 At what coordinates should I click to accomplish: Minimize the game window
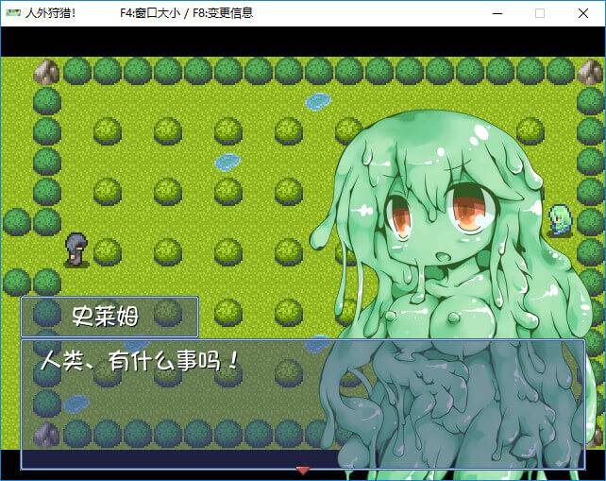coord(495,13)
